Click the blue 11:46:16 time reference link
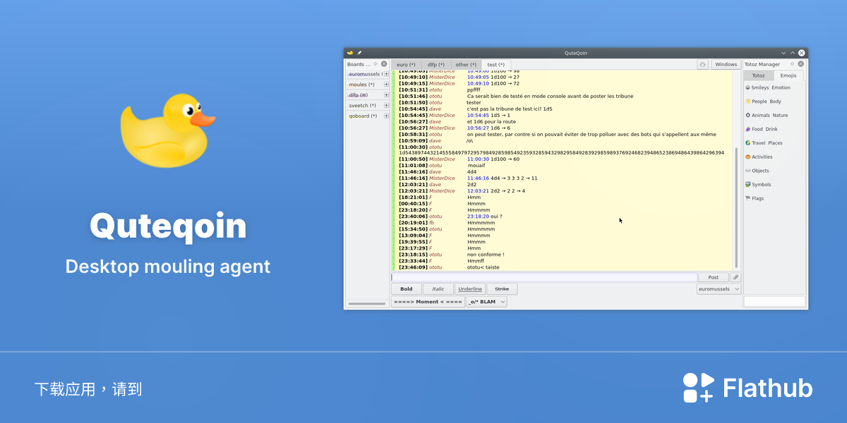Image resolution: width=847 pixels, height=423 pixels. coord(478,178)
